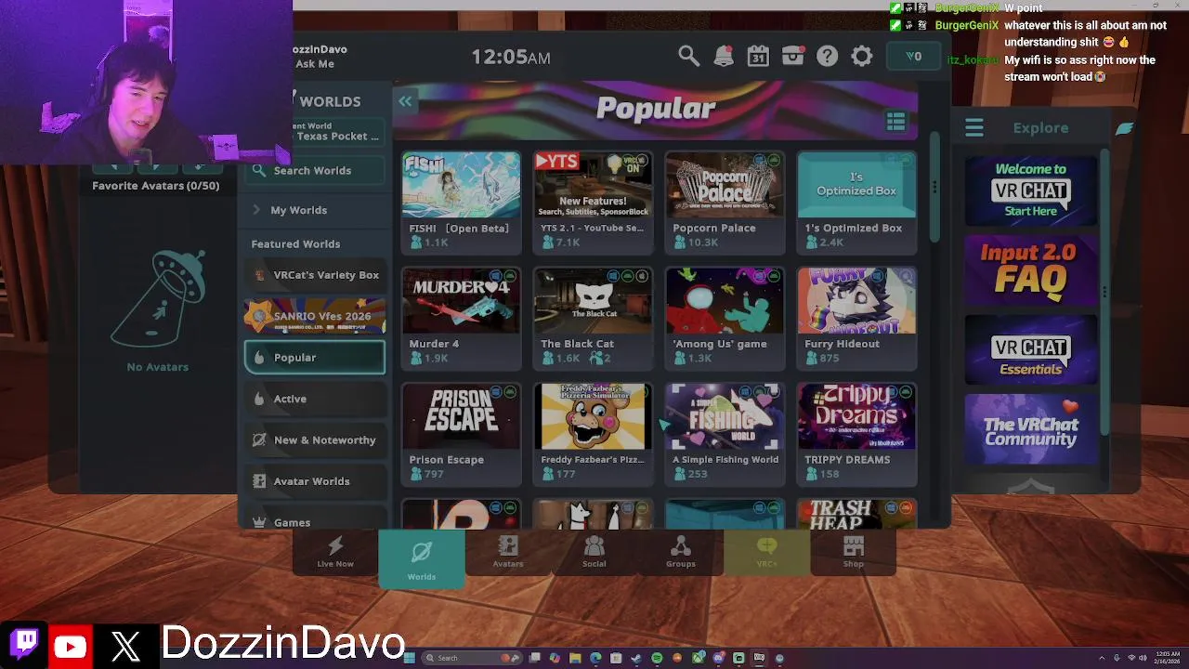Open the Games category
This screenshot has width=1189, height=669.
tap(315, 520)
